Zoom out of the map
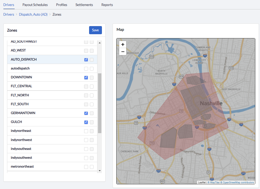This screenshot has width=260, height=189. click(x=123, y=51)
